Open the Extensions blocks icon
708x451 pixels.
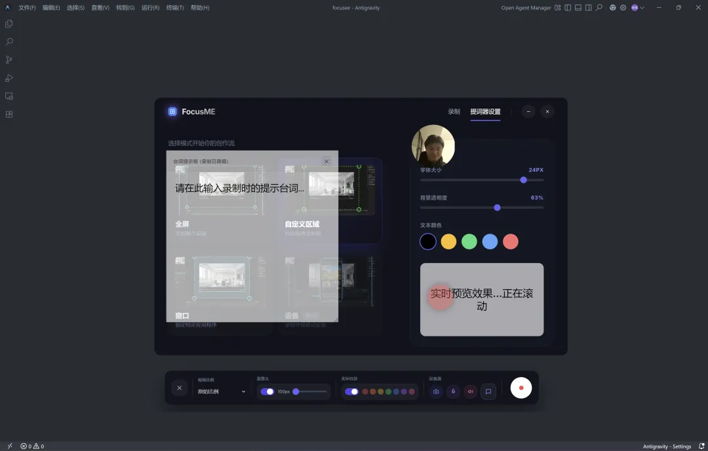pyautogui.click(x=9, y=114)
